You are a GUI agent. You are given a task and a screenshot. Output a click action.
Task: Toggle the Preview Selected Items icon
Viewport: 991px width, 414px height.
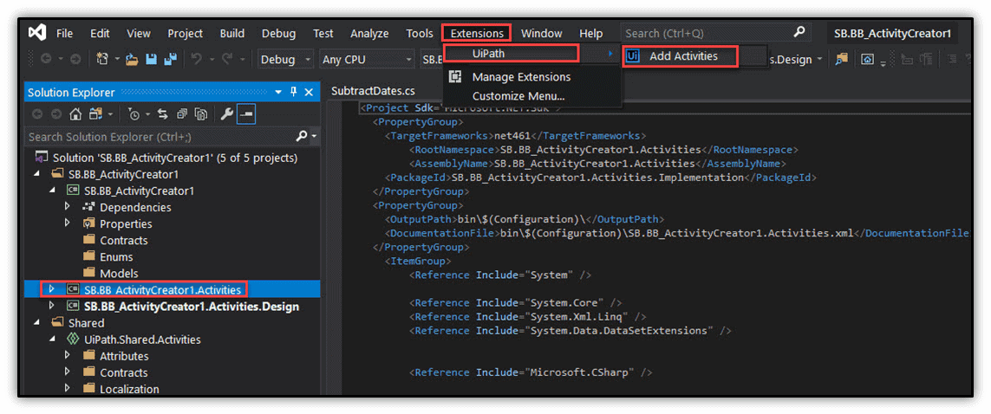tap(246, 114)
